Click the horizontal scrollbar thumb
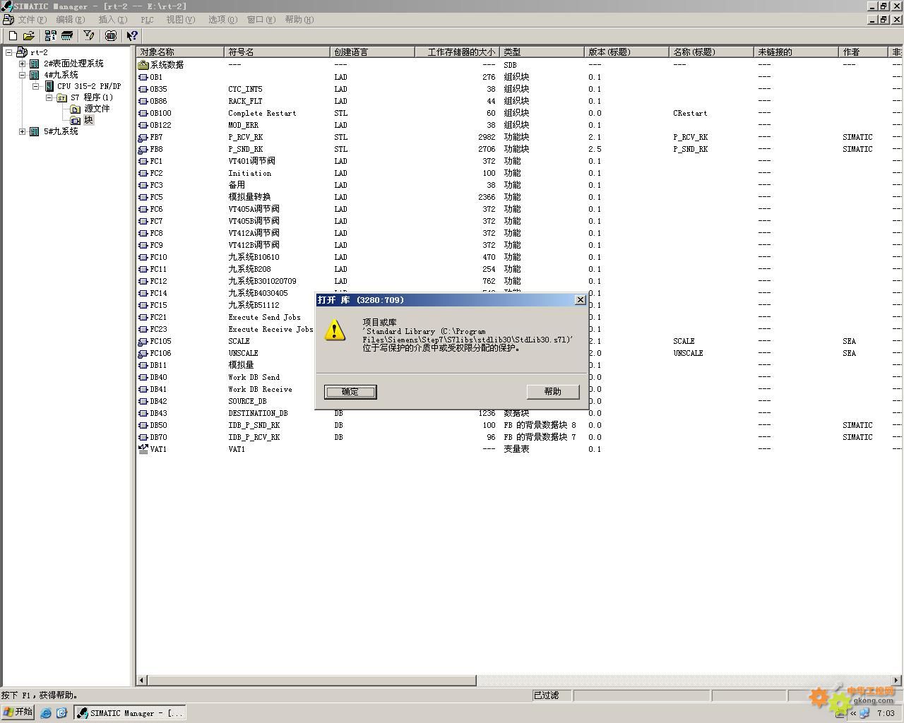The image size is (904, 723). click(311, 681)
